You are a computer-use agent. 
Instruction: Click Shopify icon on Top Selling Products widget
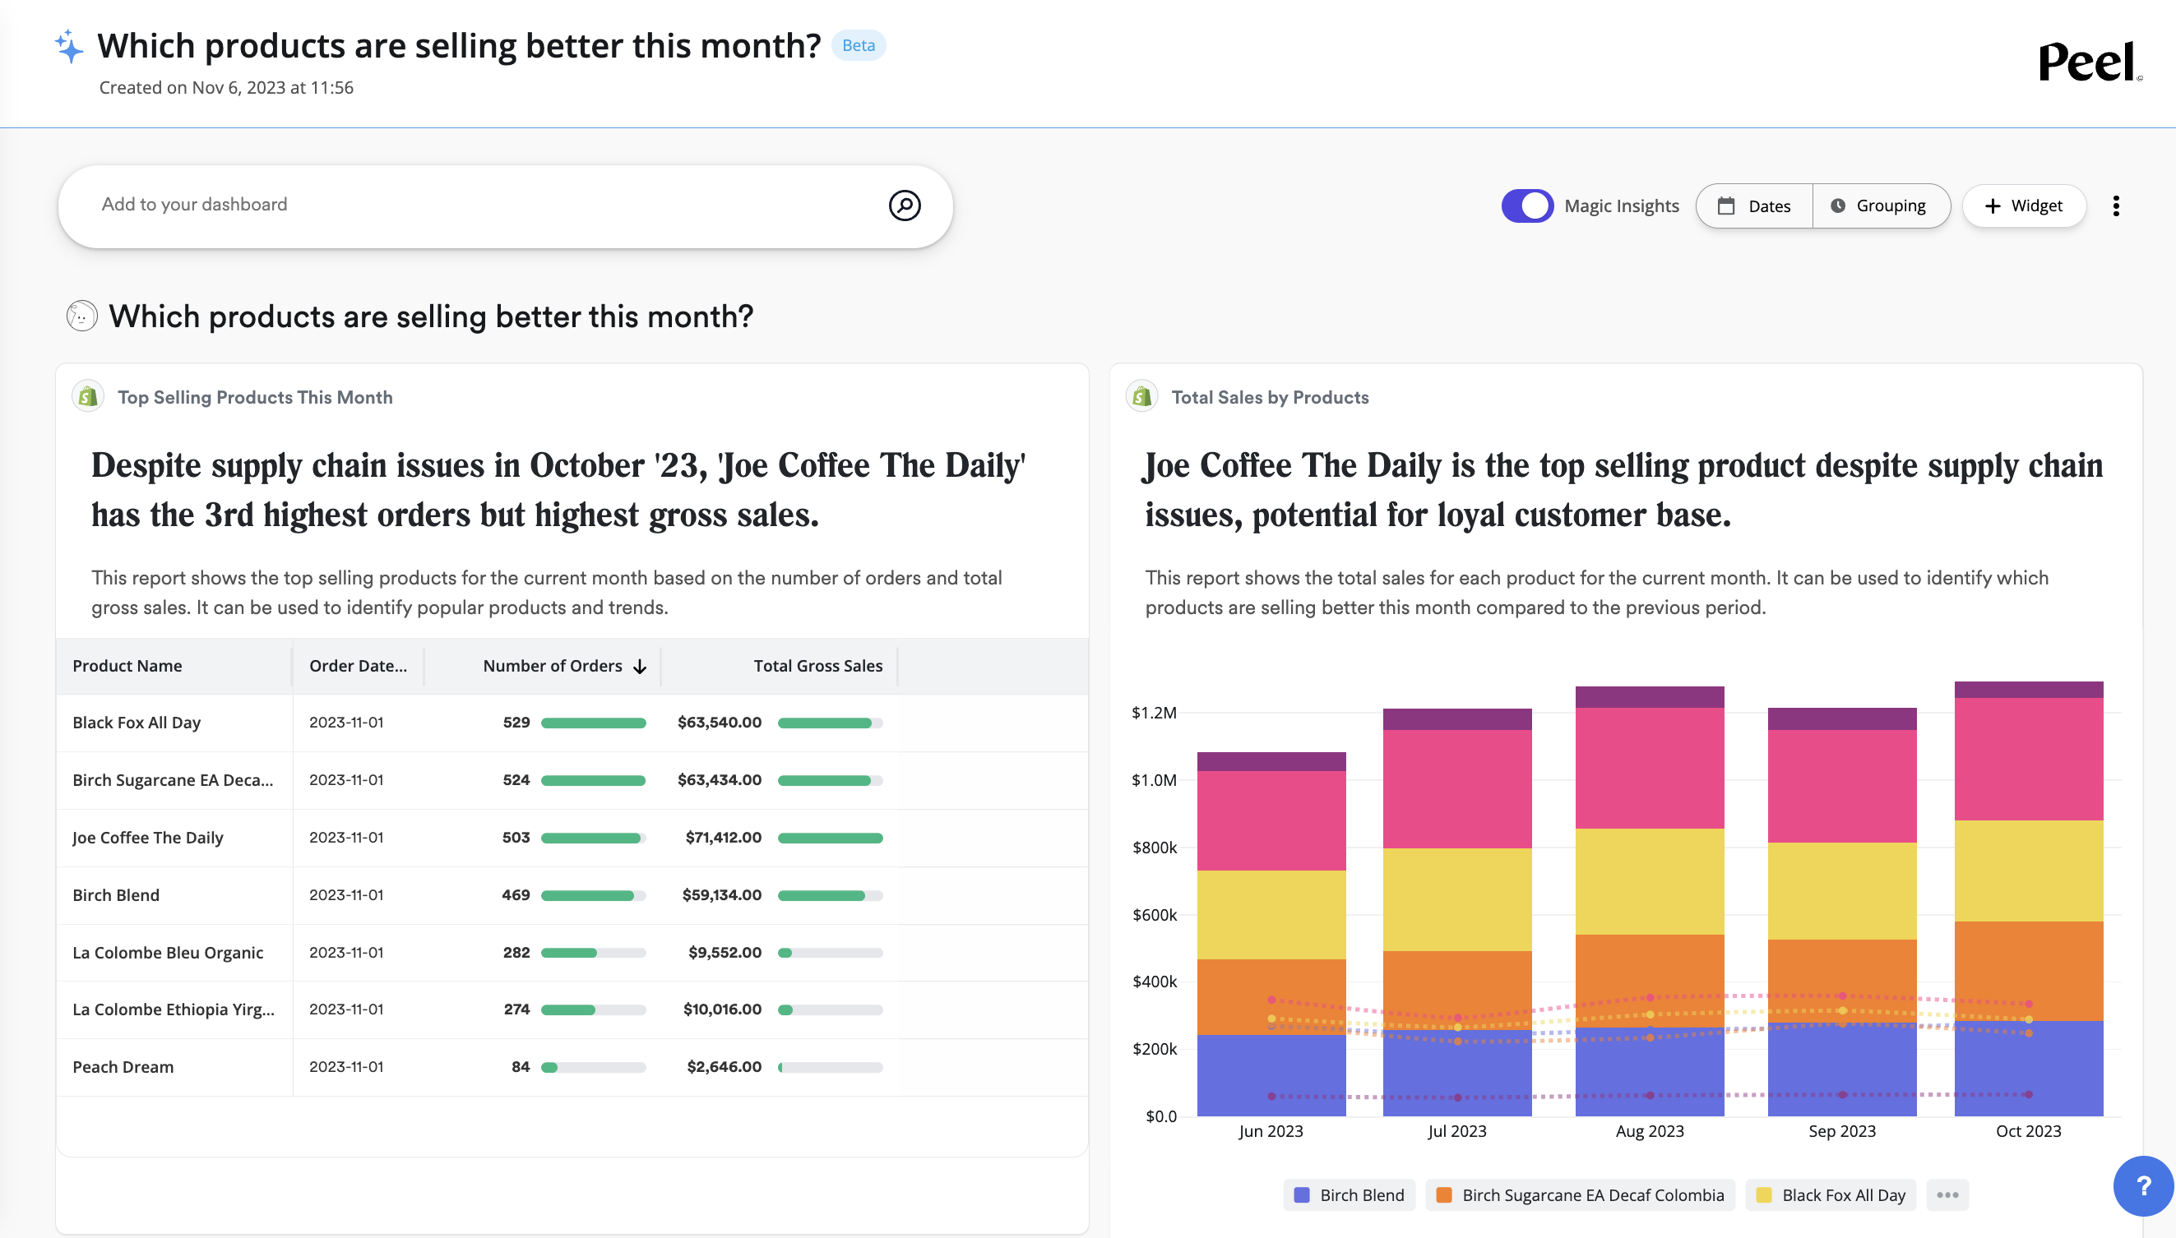[88, 396]
